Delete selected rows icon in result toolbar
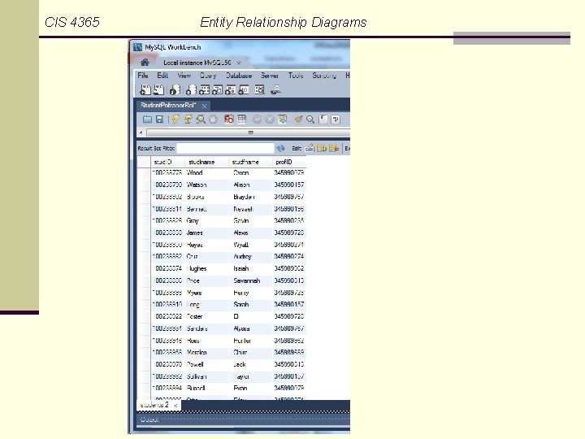Image resolution: width=585 pixels, height=439 pixels. point(334,148)
